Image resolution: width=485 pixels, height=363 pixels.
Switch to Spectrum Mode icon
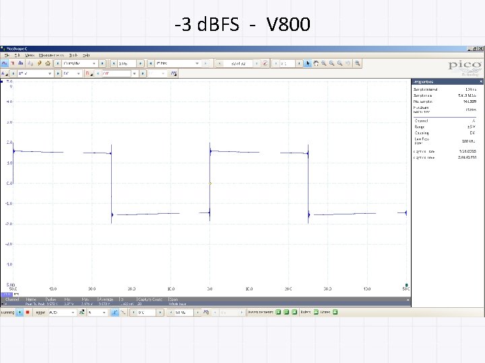[21, 63]
